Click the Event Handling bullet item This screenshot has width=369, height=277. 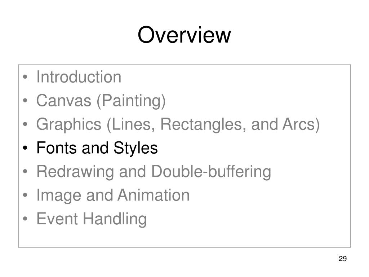pos(92,219)
